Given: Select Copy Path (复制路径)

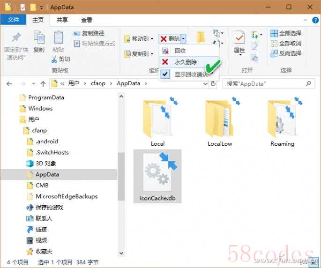Looking at the screenshot, I should point(89,33).
